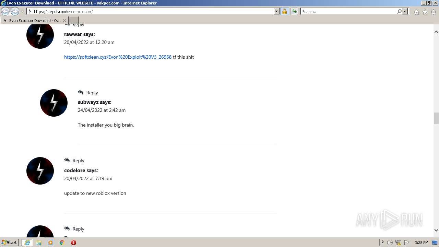Open the Windows Start menu
Viewport: 439px width, 247px height.
[x=10, y=243]
